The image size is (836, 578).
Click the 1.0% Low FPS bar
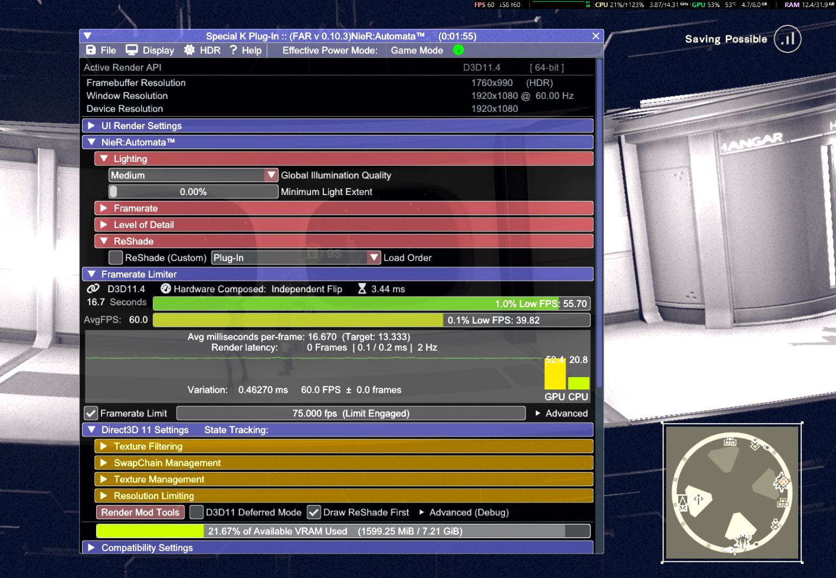[x=371, y=304]
